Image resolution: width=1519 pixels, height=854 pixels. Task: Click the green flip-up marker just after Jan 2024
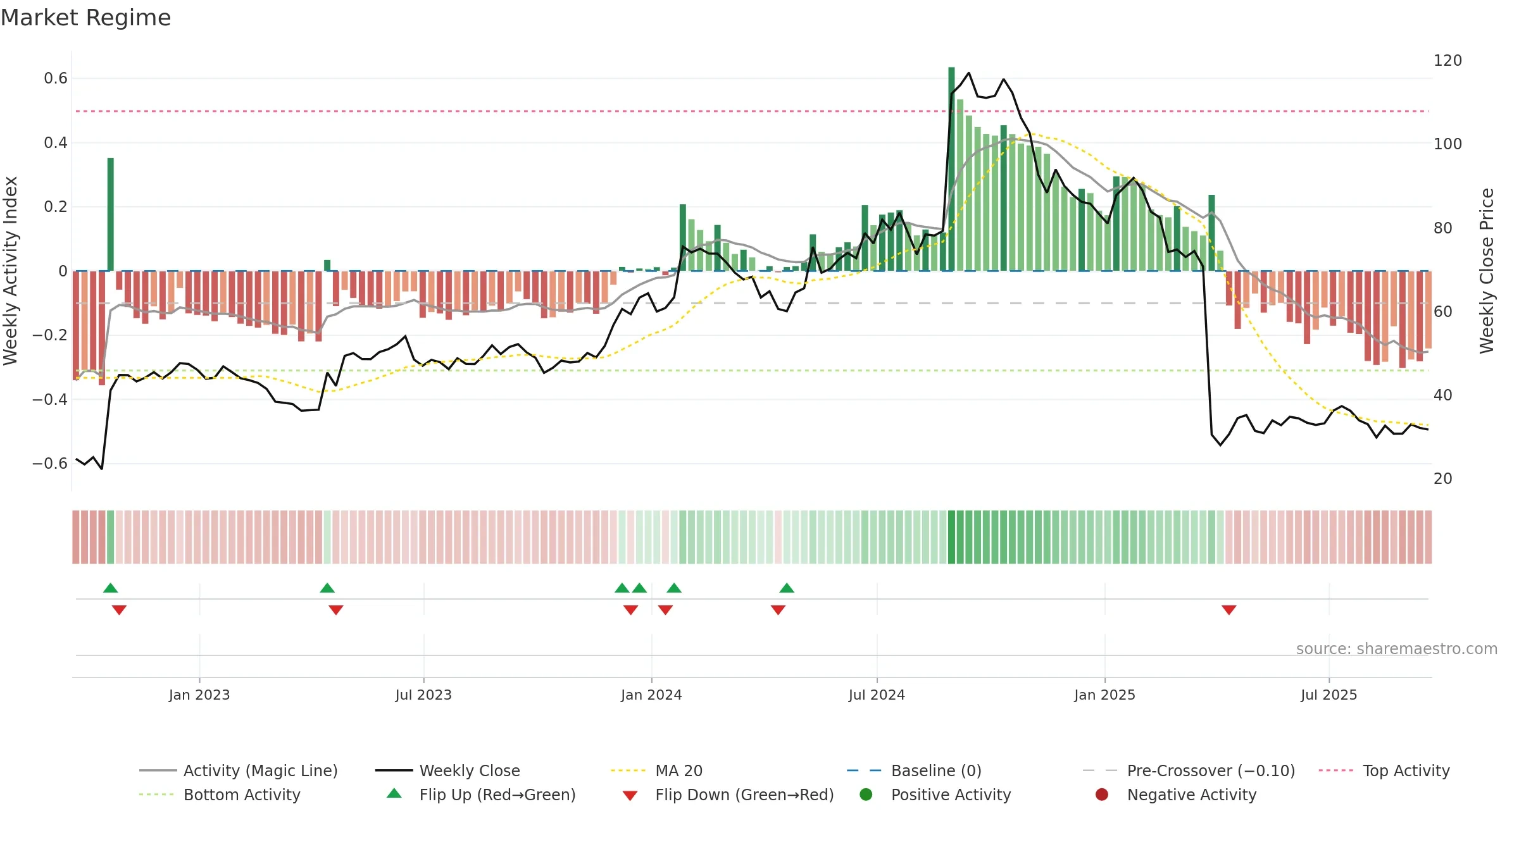(x=674, y=588)
